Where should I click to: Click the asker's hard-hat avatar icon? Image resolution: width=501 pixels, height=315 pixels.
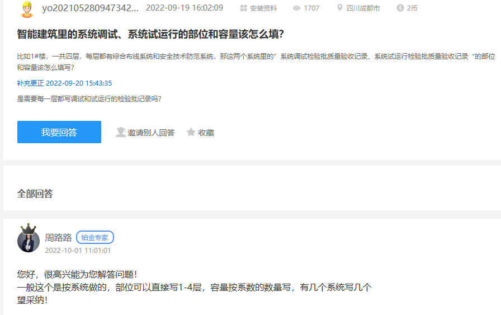click(x=27, y=9)
